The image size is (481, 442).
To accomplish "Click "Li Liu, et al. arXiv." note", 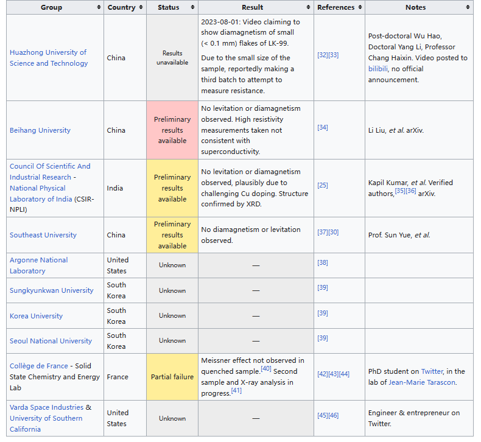I will click(x=396, y=130).
